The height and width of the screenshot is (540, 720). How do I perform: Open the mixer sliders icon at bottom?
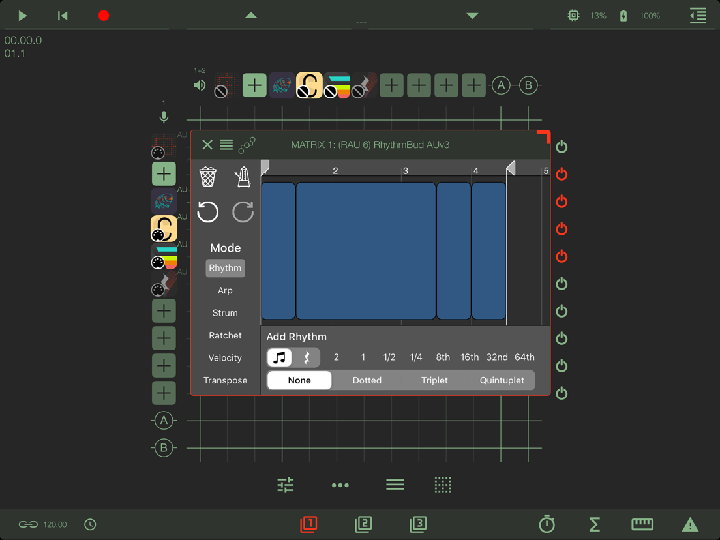(285, 485)
